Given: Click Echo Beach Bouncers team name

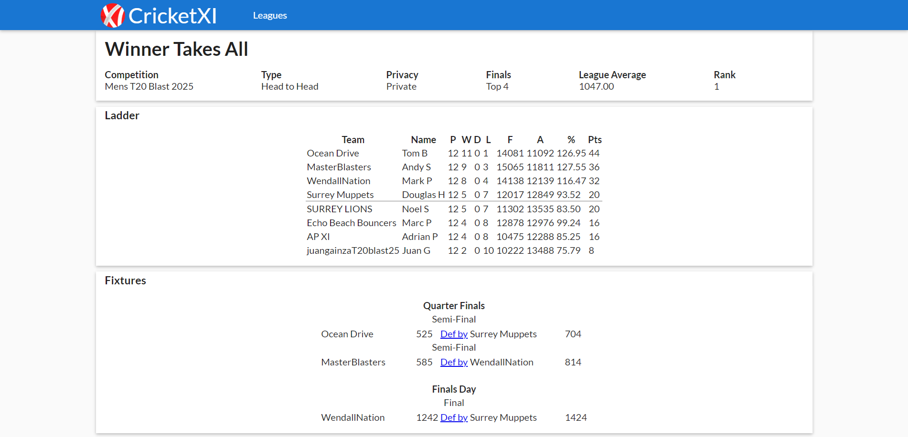Looking at the screenshot, I should pyautogui.click(x=351, y=223).
